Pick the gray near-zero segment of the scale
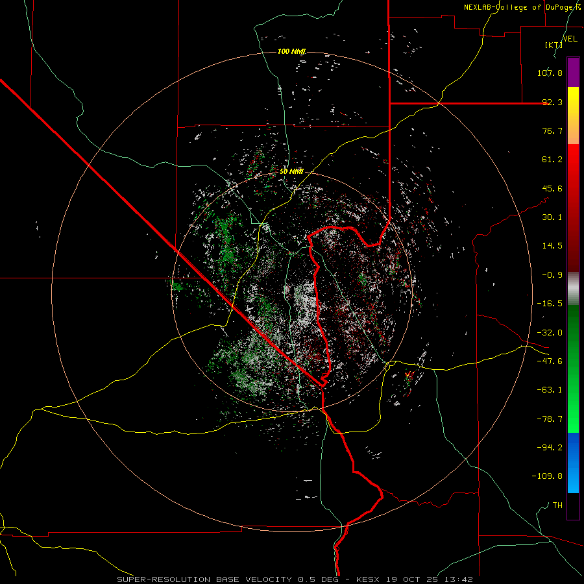Viewport: 584px width, 584px height. tap(573, 289)
